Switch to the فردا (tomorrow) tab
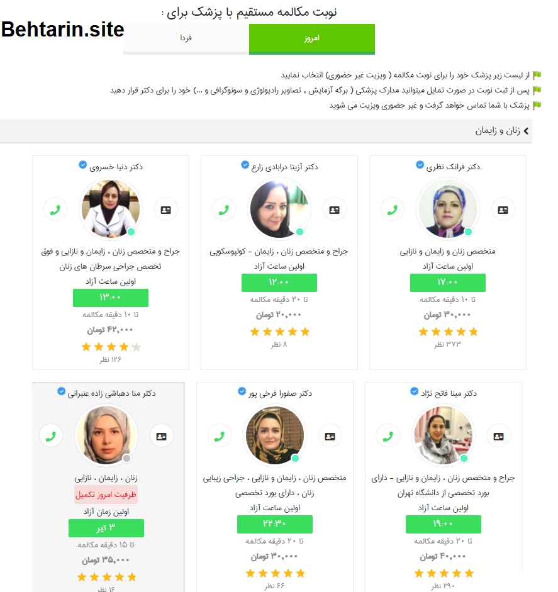This screenshot has height=592, width=558. 186,38
